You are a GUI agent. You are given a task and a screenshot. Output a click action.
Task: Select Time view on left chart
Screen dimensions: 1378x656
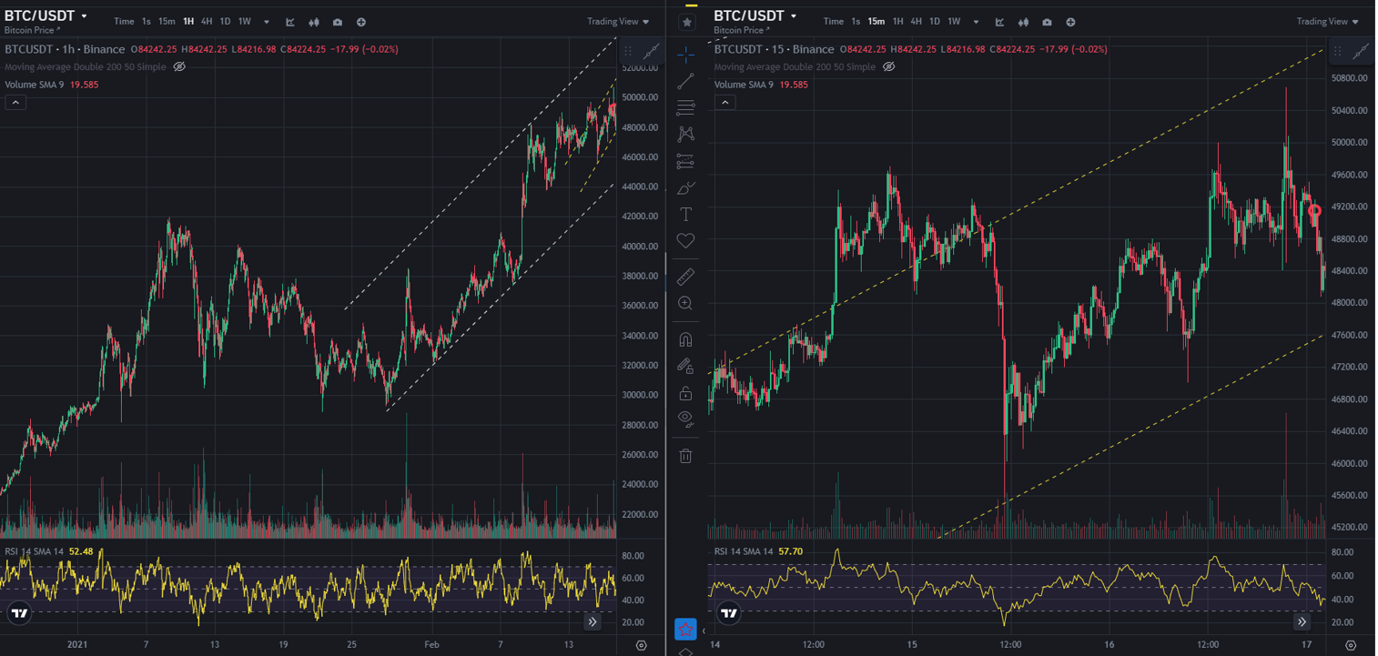(124, 22)
